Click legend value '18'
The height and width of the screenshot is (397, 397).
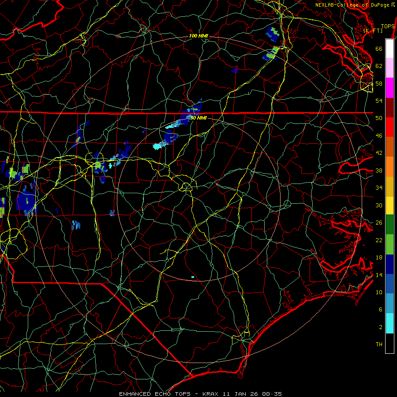click(379, 258)
